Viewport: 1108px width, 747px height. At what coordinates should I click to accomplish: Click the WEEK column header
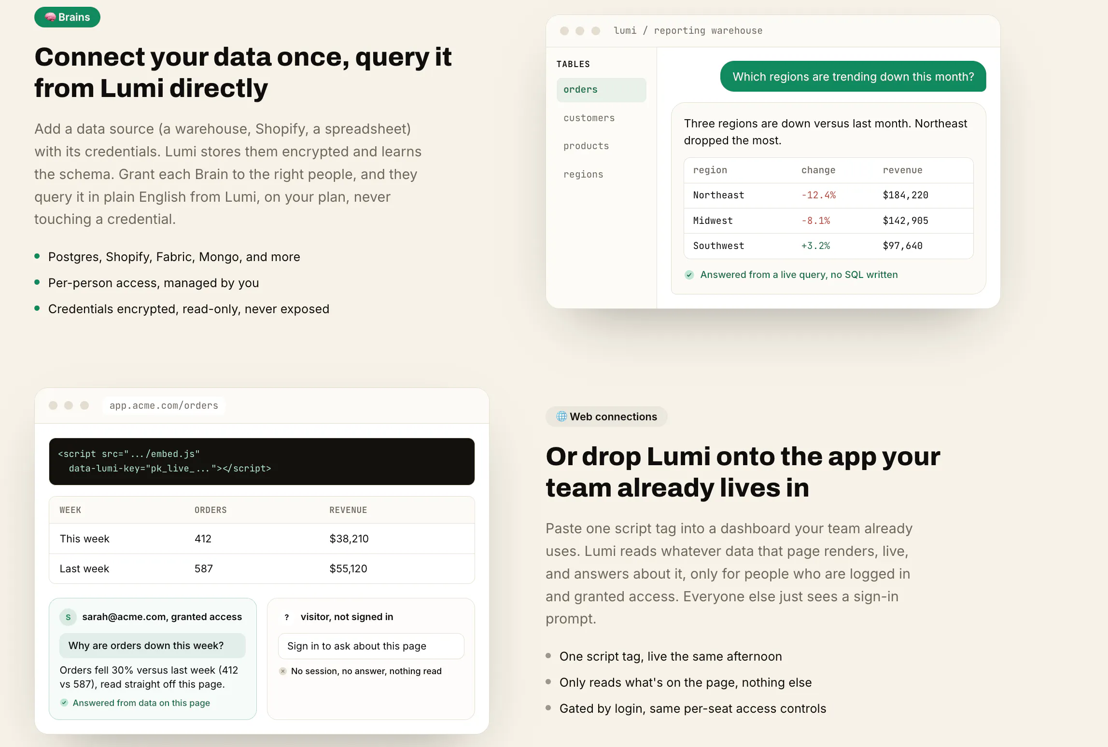(70, 510)
